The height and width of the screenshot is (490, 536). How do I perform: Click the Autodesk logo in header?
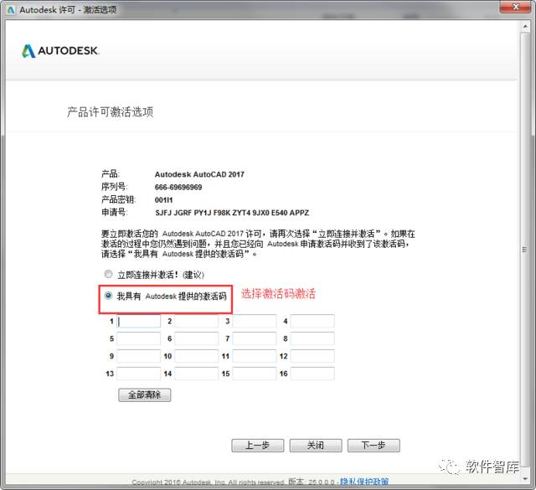(60, 51)
